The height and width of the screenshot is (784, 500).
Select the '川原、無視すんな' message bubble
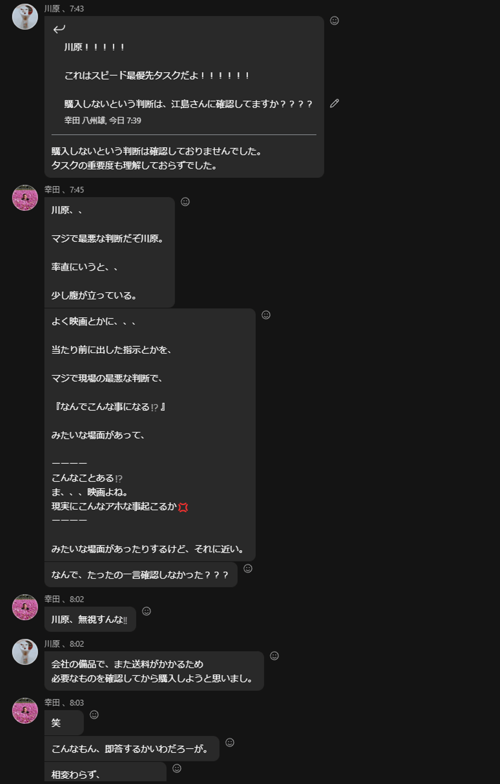[90, 619]
